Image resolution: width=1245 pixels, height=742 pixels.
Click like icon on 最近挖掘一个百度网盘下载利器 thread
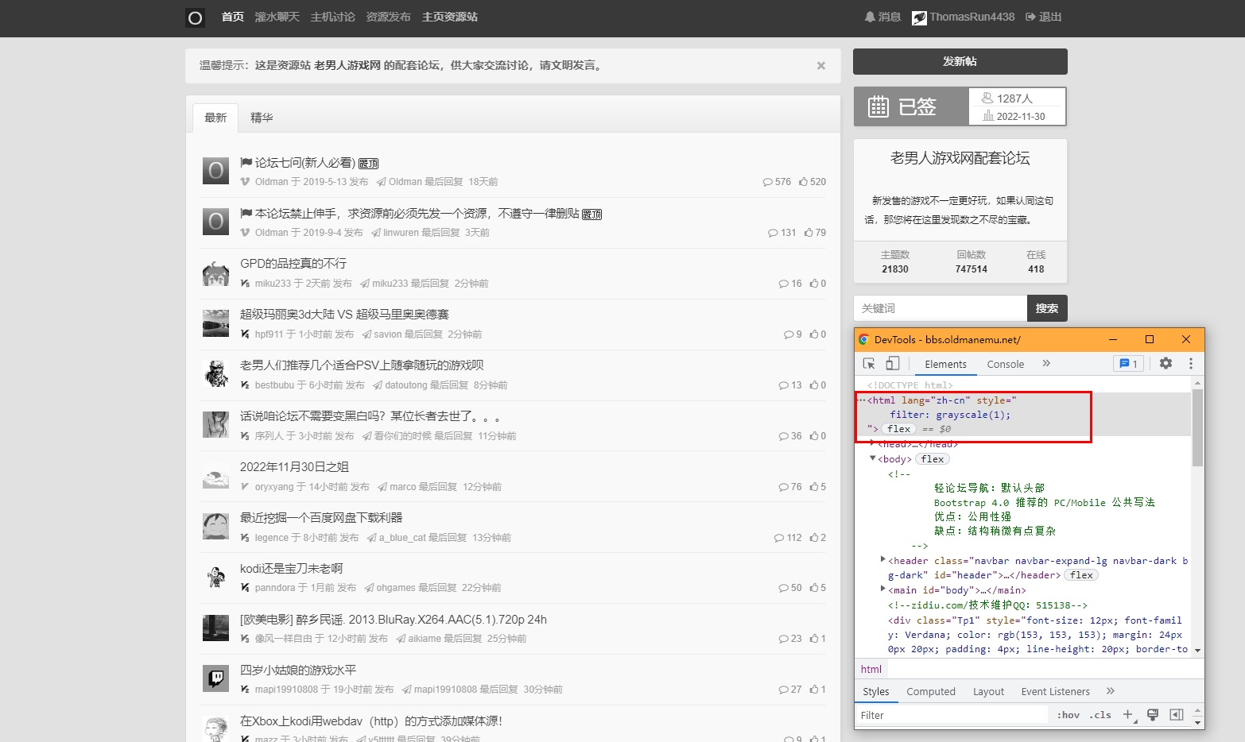(814, 538)
